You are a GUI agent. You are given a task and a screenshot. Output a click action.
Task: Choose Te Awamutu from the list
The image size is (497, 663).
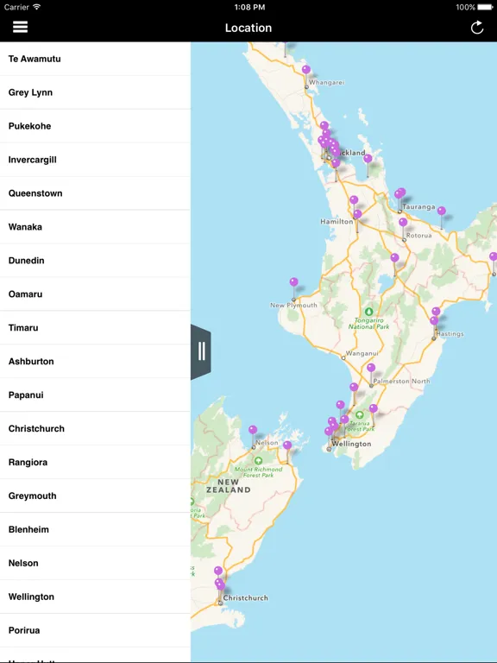click(95, 59)
